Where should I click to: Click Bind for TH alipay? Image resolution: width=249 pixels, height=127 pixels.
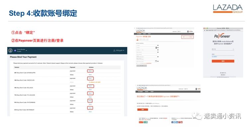(90, 97)
